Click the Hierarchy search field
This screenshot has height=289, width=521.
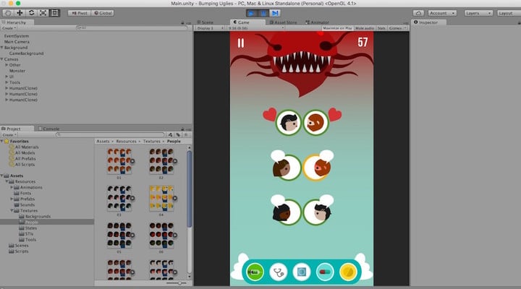coord(132,28)
